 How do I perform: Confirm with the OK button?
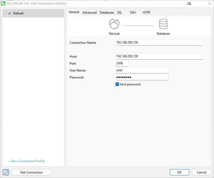click(179, 172)
